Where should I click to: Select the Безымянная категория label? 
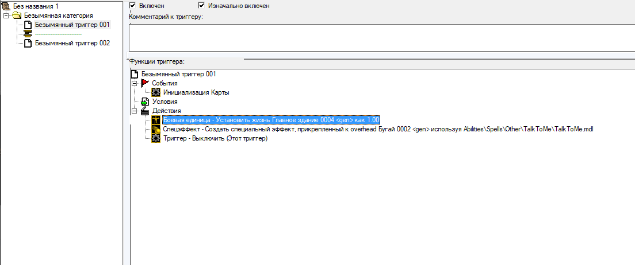click(x=58, y=15)
